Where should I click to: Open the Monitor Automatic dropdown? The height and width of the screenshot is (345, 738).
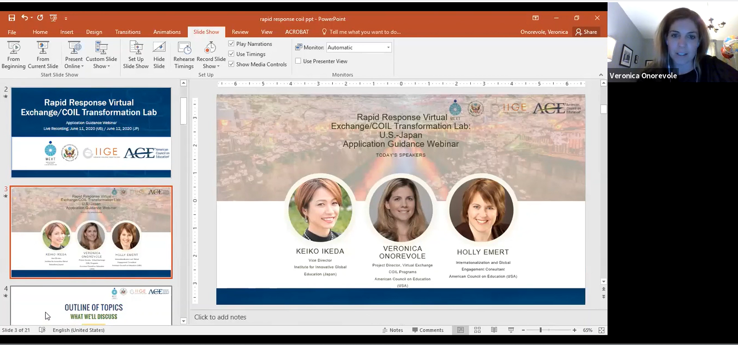(388, 47)
